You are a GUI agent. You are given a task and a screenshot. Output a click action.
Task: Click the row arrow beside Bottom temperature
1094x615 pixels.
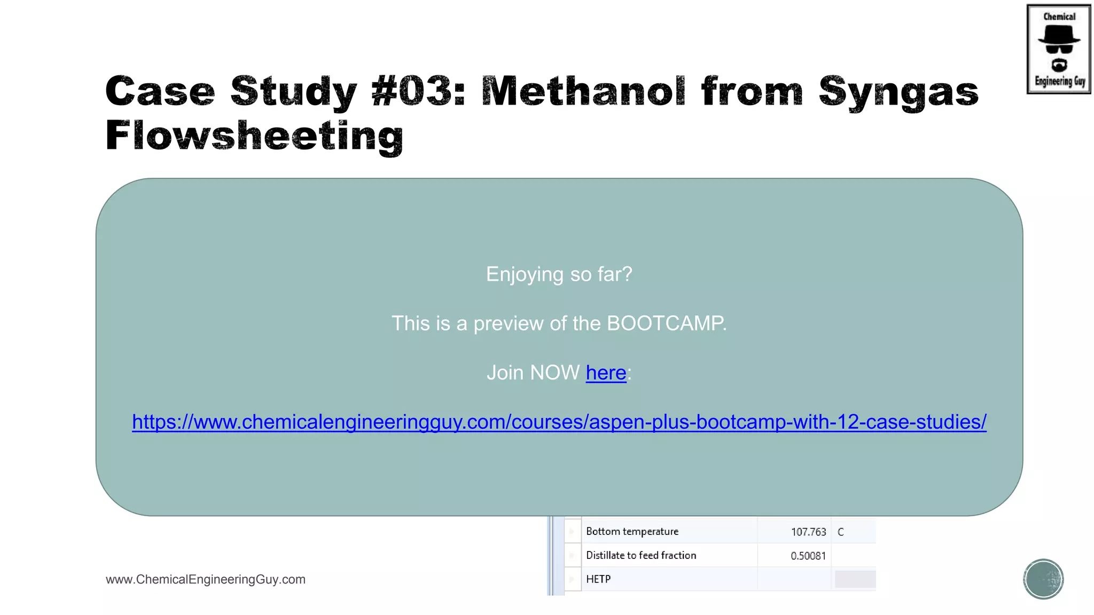point(572,532)
